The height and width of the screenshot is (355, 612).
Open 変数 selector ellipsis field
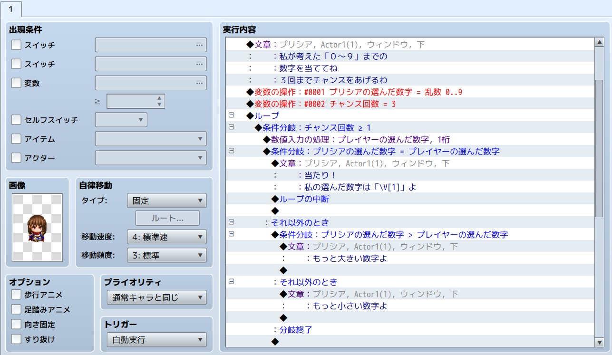click(151, 83)
